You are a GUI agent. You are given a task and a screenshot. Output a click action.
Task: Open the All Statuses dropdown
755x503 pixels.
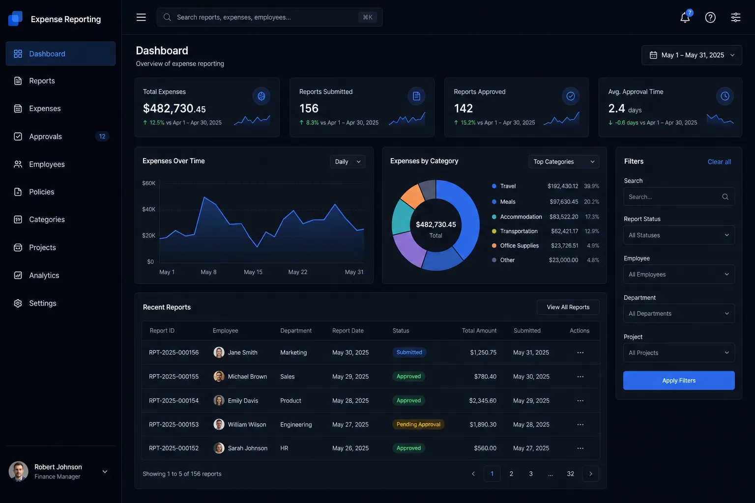pos(679,235)
